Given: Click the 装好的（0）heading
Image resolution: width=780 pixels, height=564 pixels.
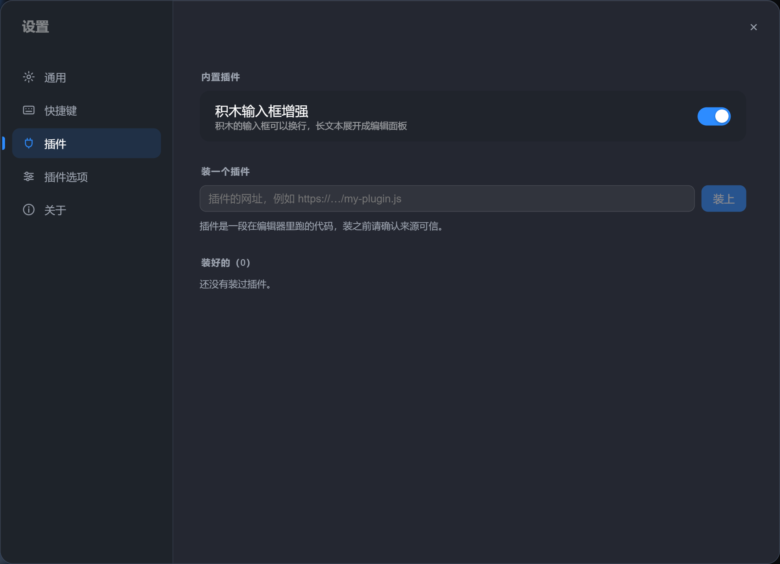Looking at the screenshot, I should pos(226,263).
